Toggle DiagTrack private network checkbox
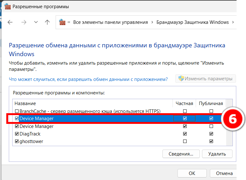This screenshot has height=180, width=246. (x=185, y=134)
